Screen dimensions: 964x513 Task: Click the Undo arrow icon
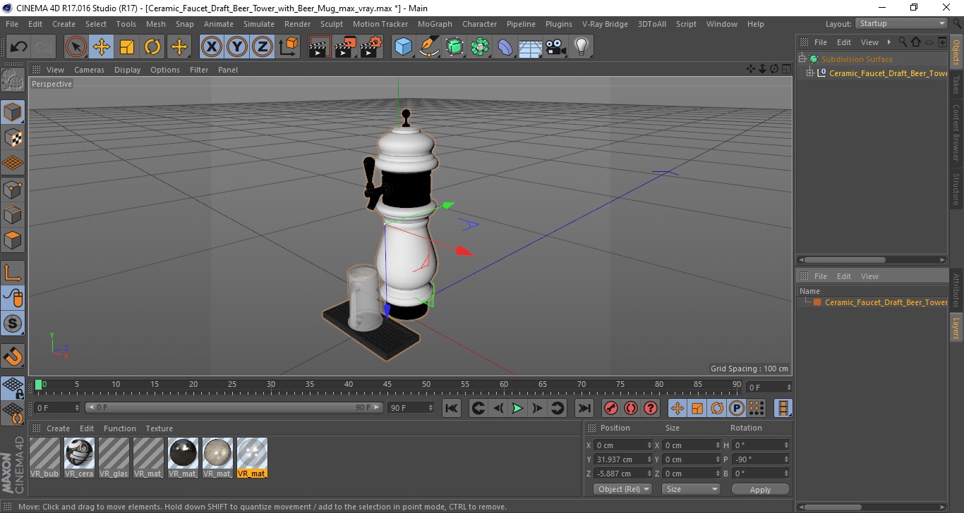point(18,47)
